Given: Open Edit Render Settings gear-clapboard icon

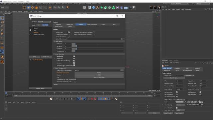Looking at the screenshot, I should point(159,8).
